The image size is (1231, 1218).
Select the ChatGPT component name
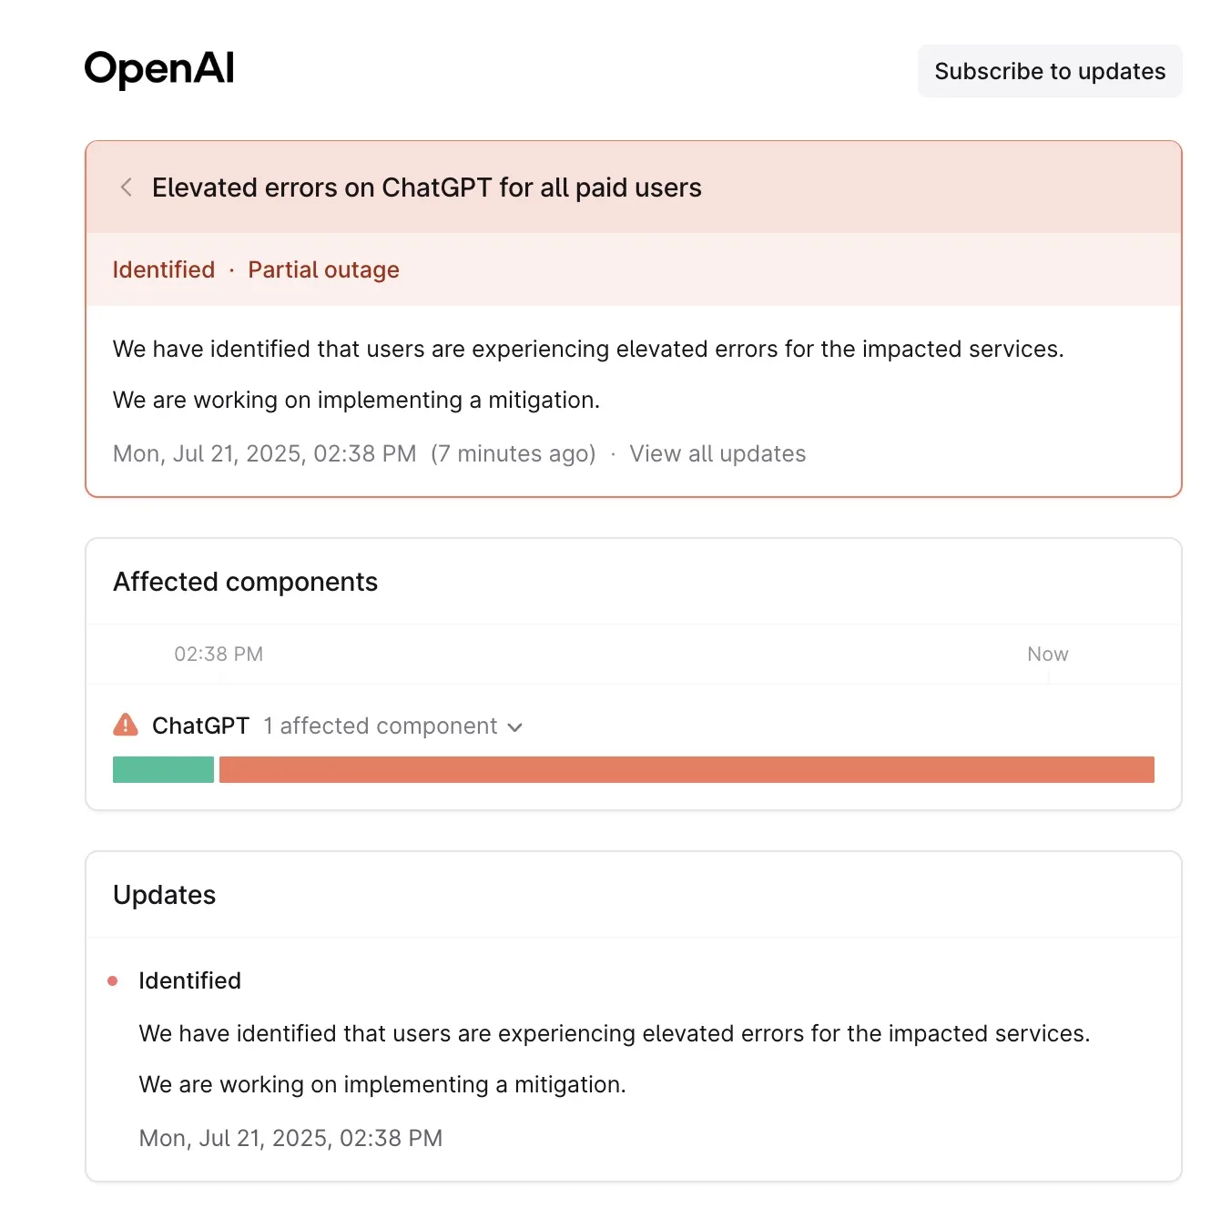pyautogui.click(x=200, y=726)
